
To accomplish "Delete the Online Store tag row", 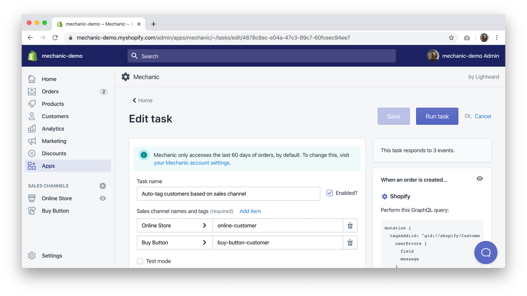I will (x=350, y=226).
